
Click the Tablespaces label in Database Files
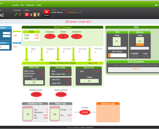pos(39,112)
